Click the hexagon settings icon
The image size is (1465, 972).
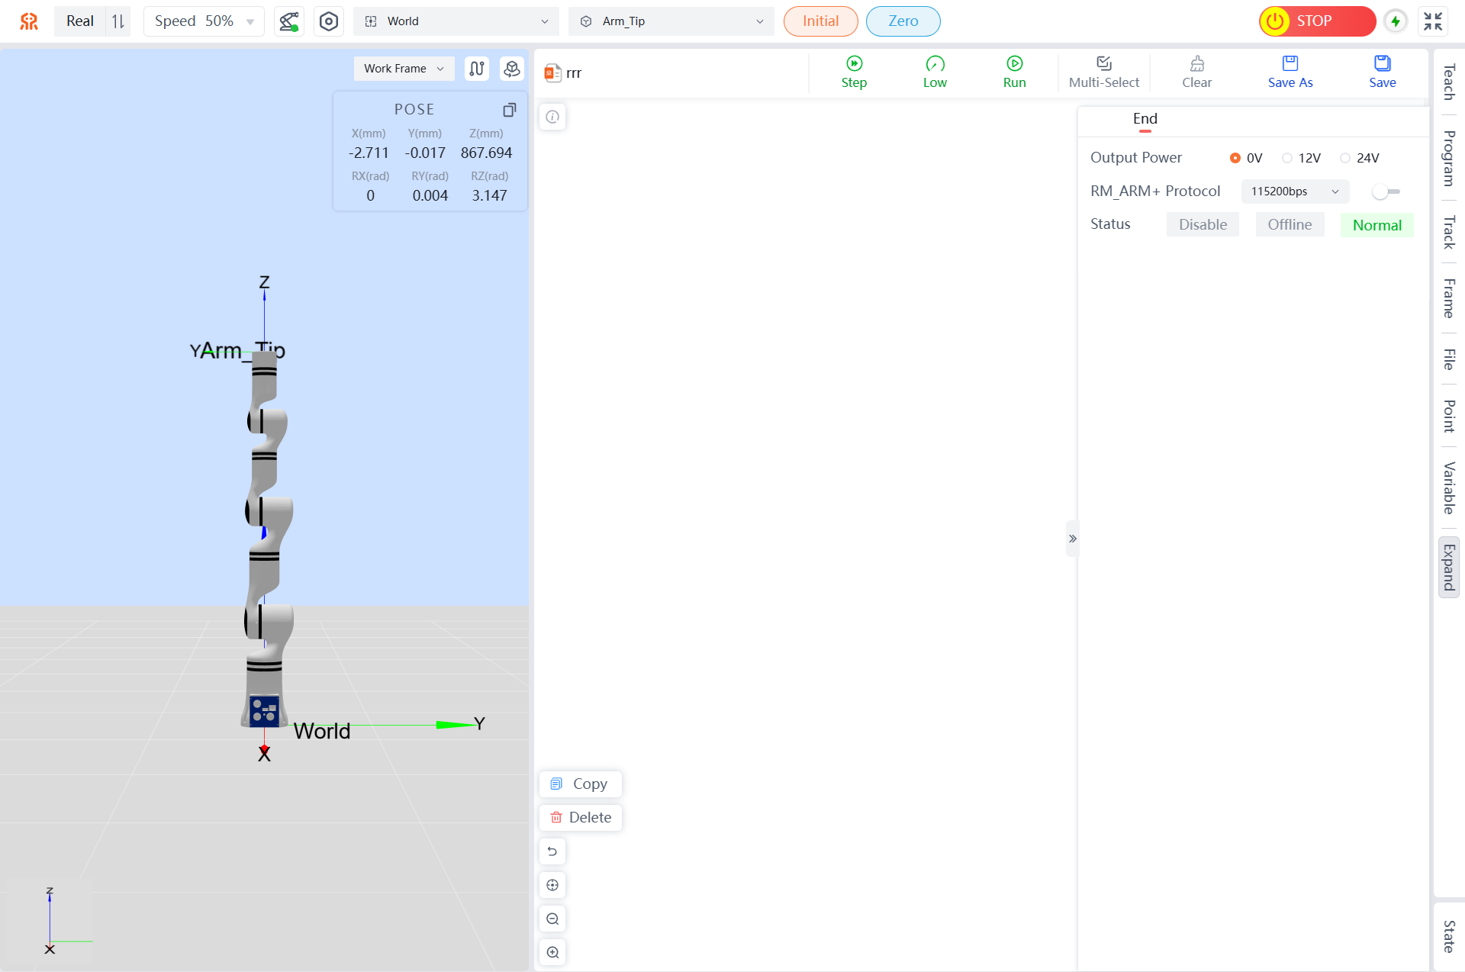pyautogui.click(x=329, y=21)
